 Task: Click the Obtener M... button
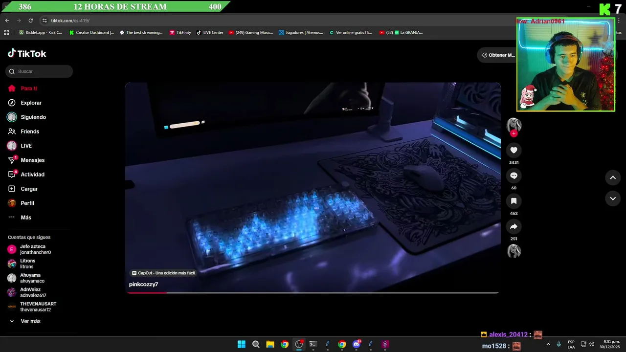pos(497,55)
